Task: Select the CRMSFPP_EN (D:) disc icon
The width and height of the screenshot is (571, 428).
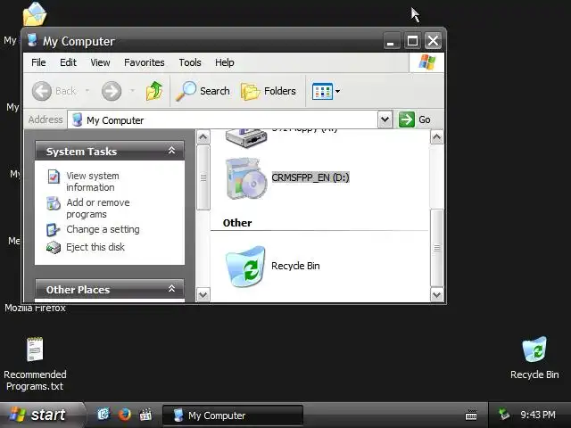Action: tap(246, 178)
